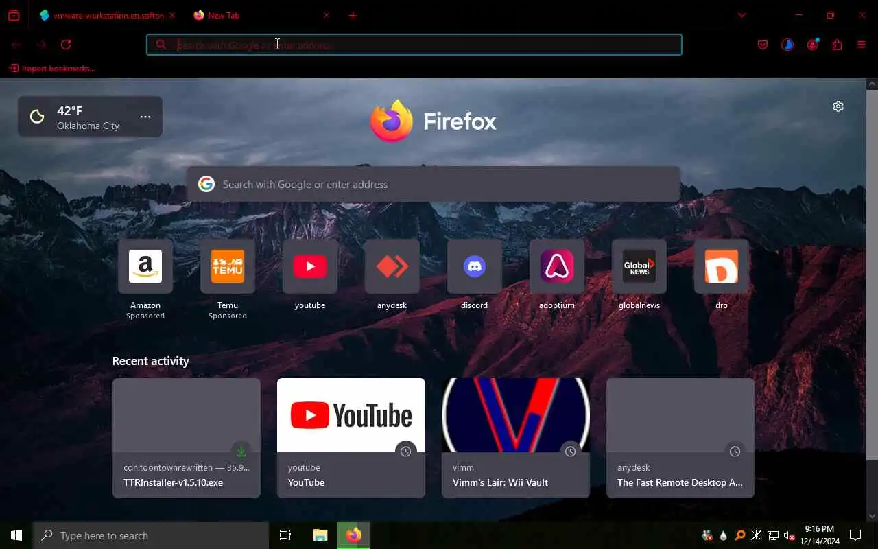This screenshot has height=549, width=878.
Task: Open Task View on taskbar
Action: pos(285,535)
